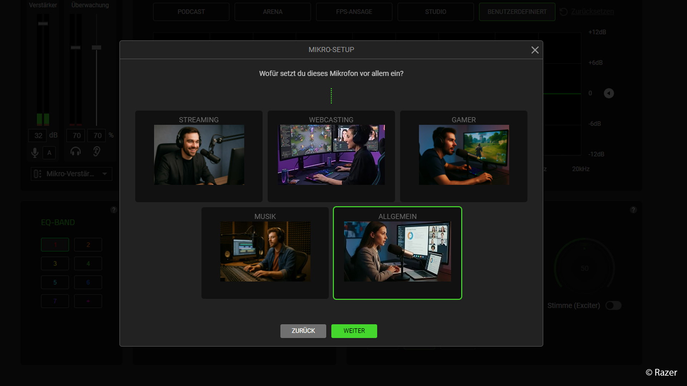This screenshot has width=687, height=386.
Task: Toggle the Stimme (Exciter) switch
Action: click(x=613, y=306)
